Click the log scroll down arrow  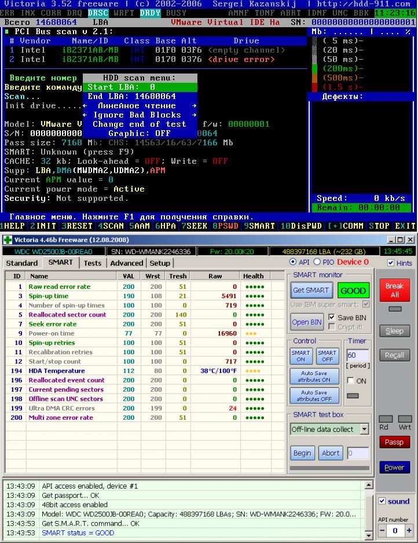point(369,535)
